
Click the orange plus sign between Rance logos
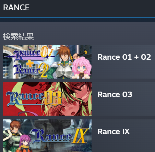click(30, 64)
